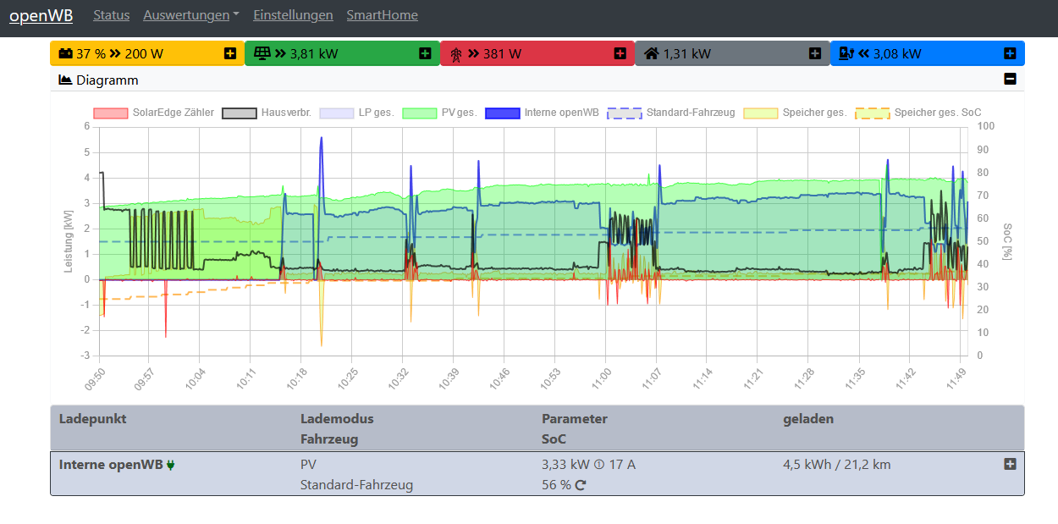Click the charging station icon in blue tile
This screenshot has width=1058, height=524.
tap(846, 53)
